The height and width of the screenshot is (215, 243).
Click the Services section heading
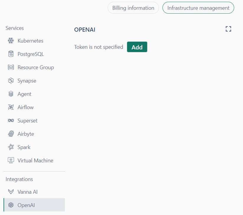coord(14,28)
